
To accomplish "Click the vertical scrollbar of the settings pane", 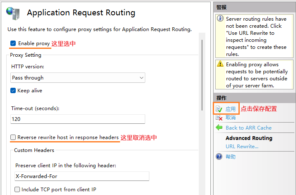I will 202,75.
